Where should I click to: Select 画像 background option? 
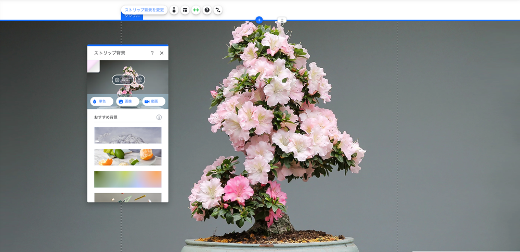(x=128, y=101)
